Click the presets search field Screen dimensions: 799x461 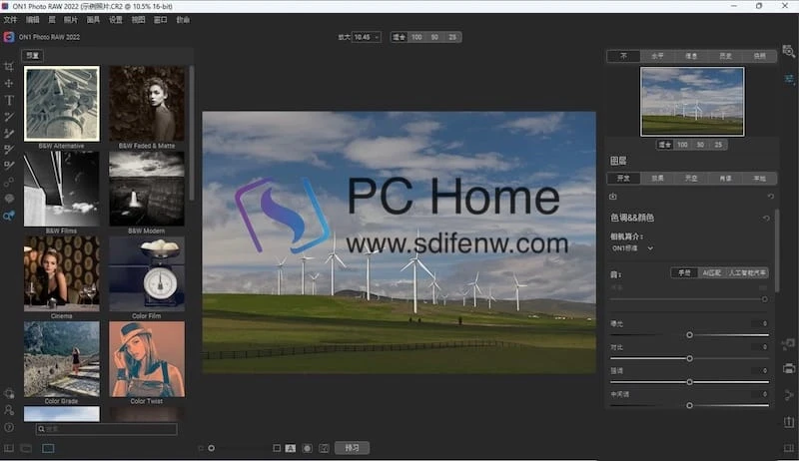click(x=107, y=429)
